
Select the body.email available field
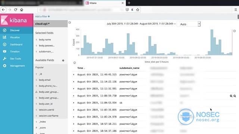tap(45, 80)
